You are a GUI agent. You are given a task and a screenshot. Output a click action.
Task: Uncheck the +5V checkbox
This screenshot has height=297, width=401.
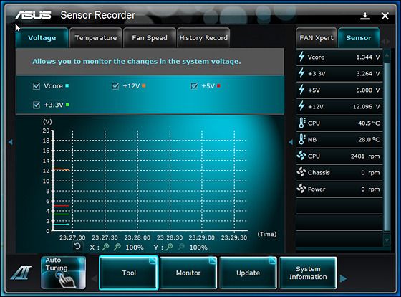tap(194, 86)
